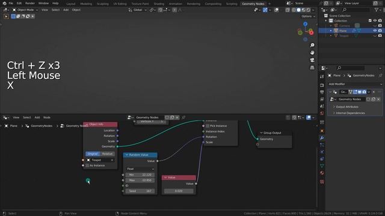Toggle the pin icon in node editor header
Image resolution: width=385 pixels, height=216 pixels.
pyautogui.click(x=183, y=118)
